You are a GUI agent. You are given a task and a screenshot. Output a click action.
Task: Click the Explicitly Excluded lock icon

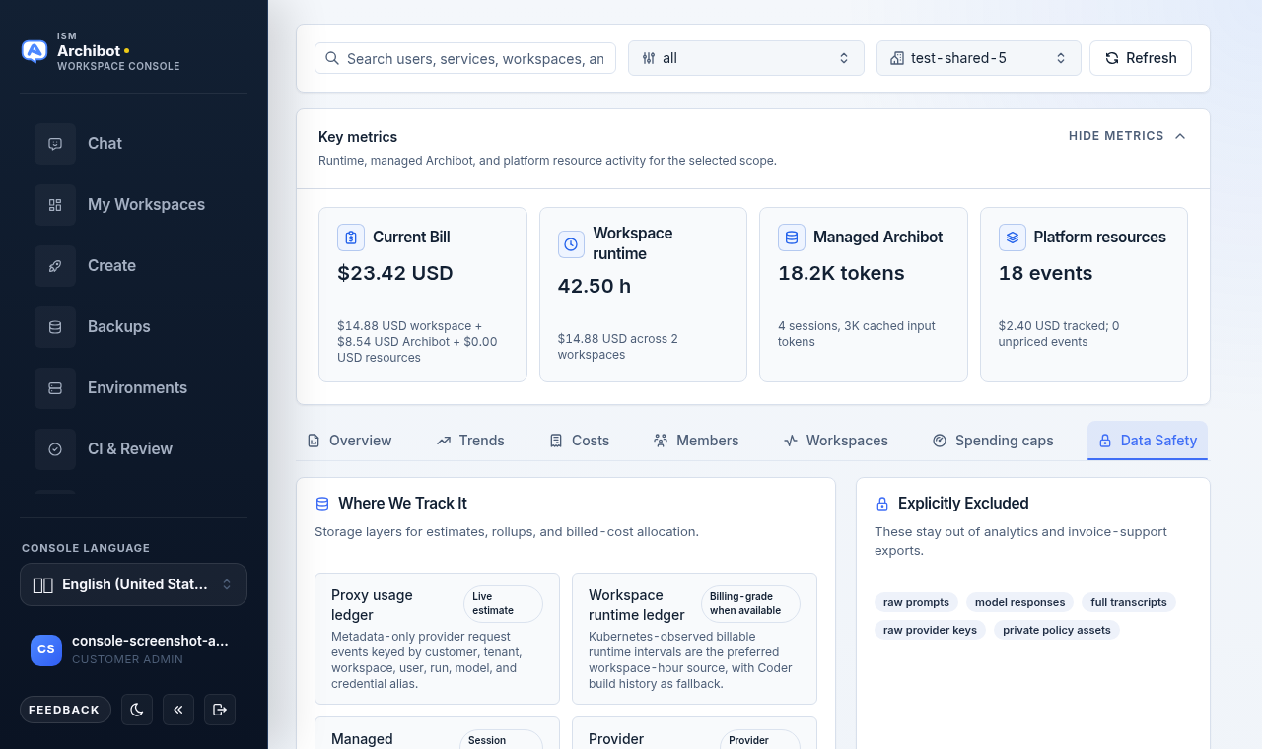click(882, 504)
